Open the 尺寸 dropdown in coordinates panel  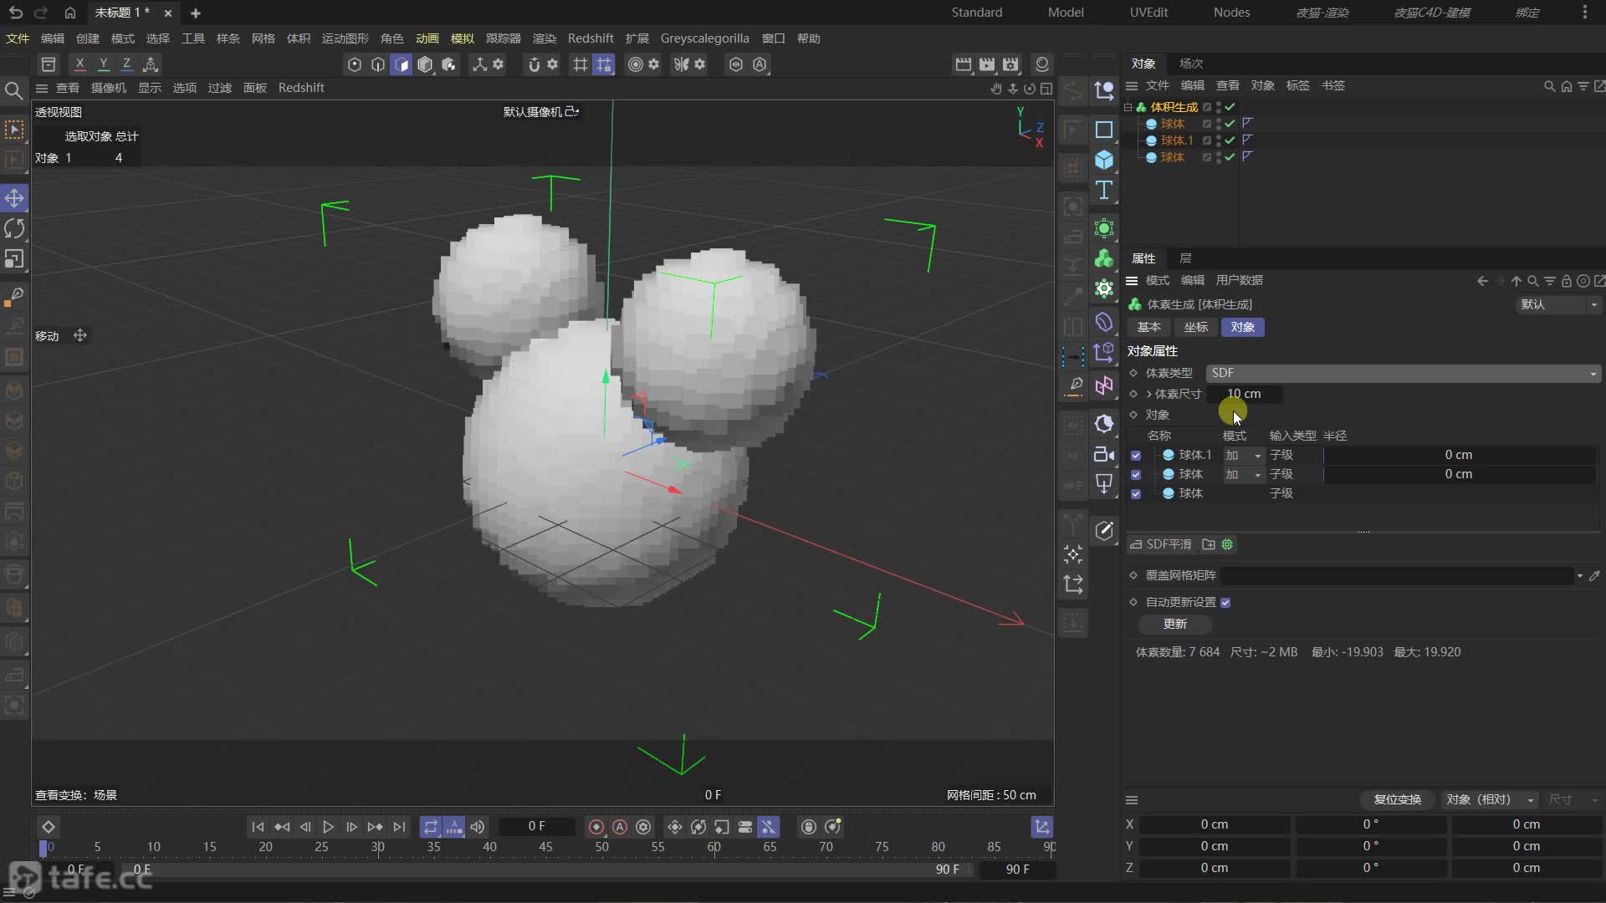(1573, 799)
